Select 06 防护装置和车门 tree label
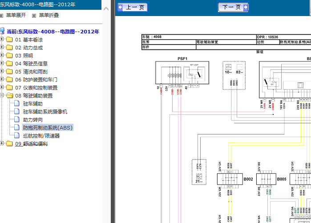Screen dimensions: 311x223 36,80
